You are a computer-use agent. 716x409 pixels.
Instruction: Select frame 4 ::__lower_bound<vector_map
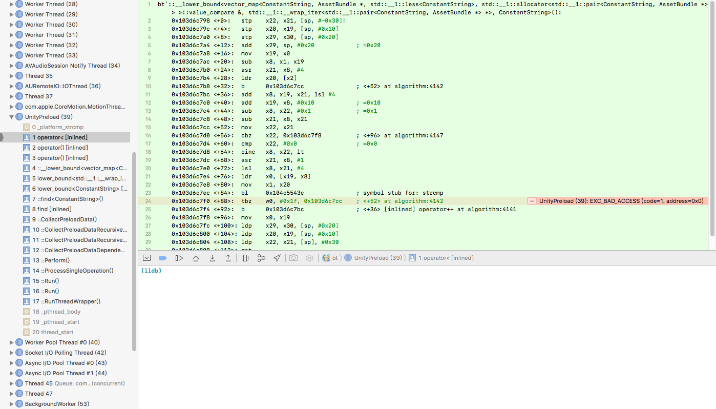65,168
